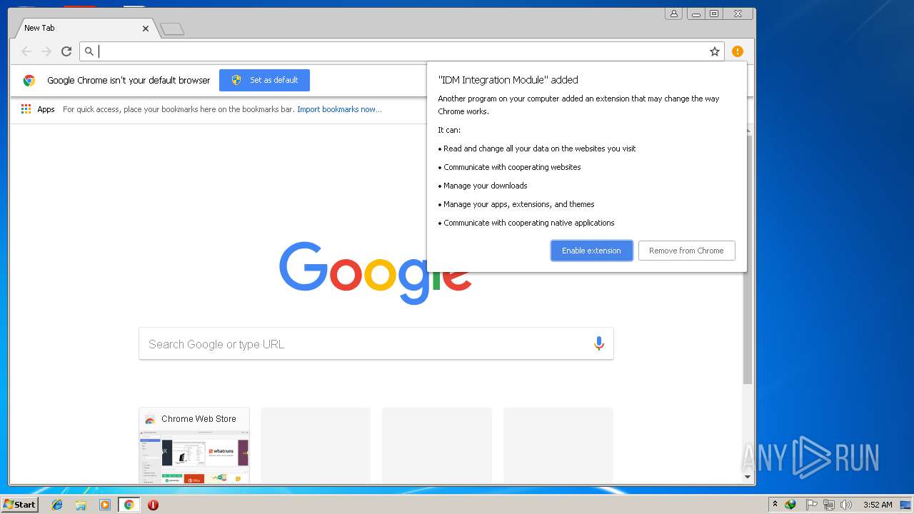The width and height of the screenshot is (914, 514).
Task: Click the address bar field
Action: coord(402,51)
